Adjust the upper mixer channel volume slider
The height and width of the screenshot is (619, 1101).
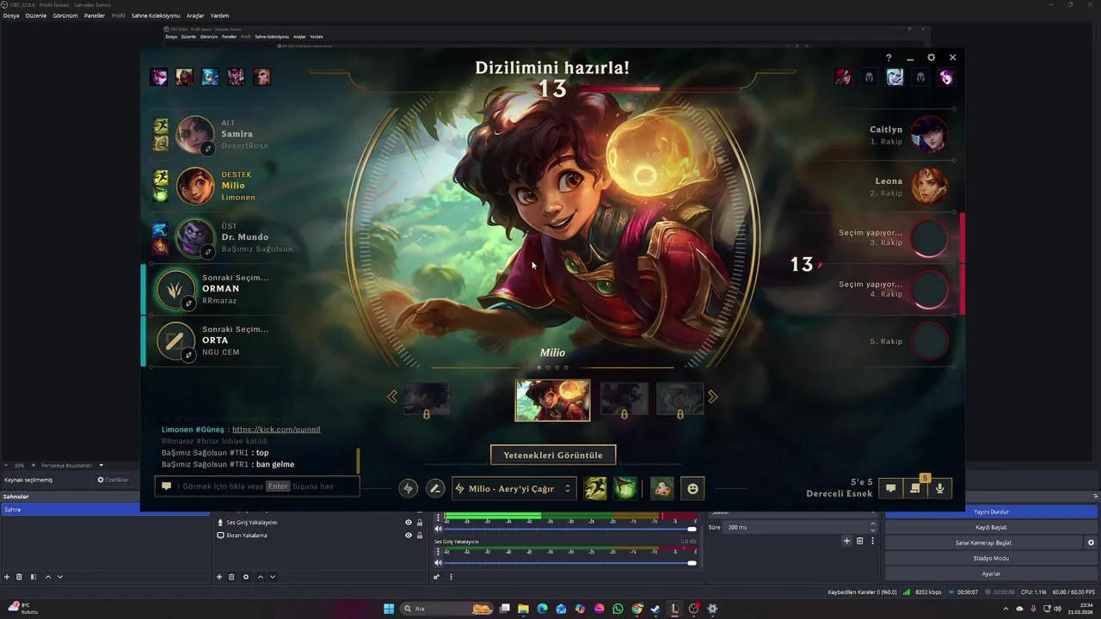(x=571, y=530)
